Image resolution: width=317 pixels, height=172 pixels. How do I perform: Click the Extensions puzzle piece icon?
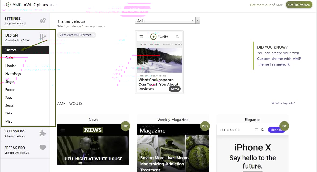pyautogui.click(x=43, y=133)
